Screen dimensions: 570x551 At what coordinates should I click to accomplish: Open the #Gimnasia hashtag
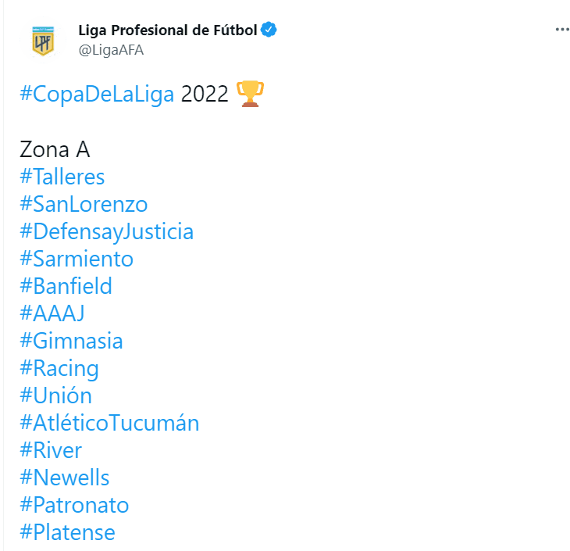[x=71, y=341]
